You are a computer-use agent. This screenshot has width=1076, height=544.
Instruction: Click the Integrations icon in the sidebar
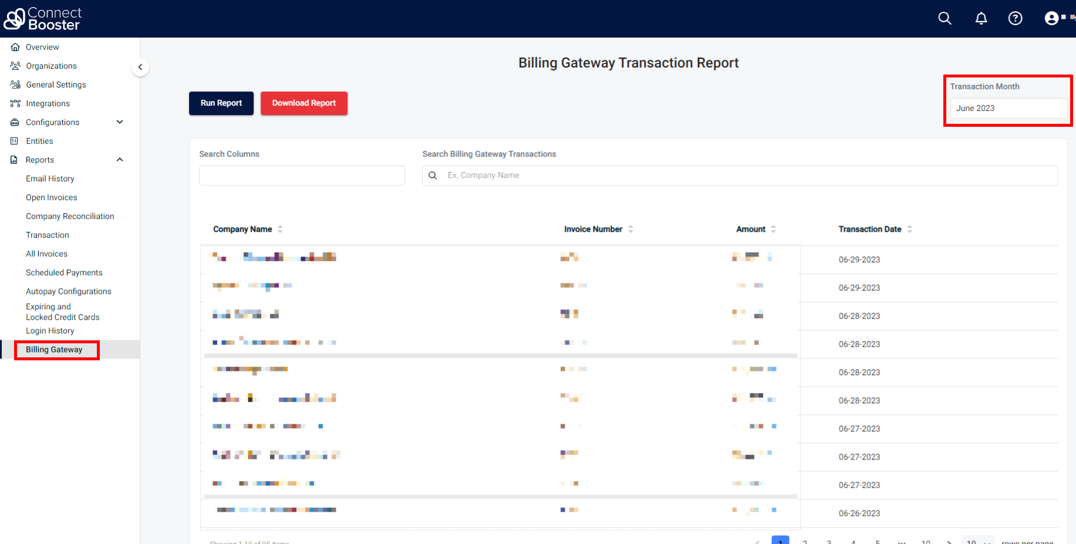click(15, 103)
